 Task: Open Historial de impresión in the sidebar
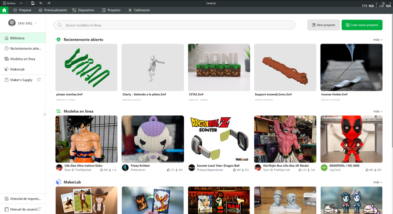tap(23, 199)
